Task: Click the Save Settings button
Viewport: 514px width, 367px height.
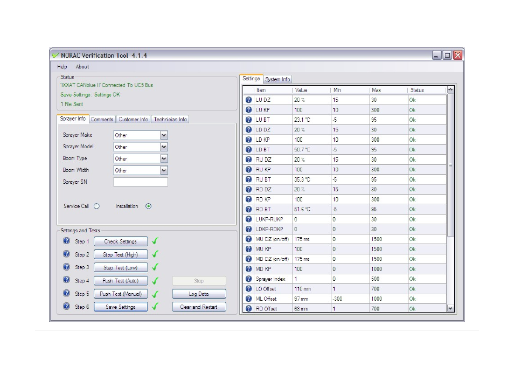Action: tap(121, 307)
